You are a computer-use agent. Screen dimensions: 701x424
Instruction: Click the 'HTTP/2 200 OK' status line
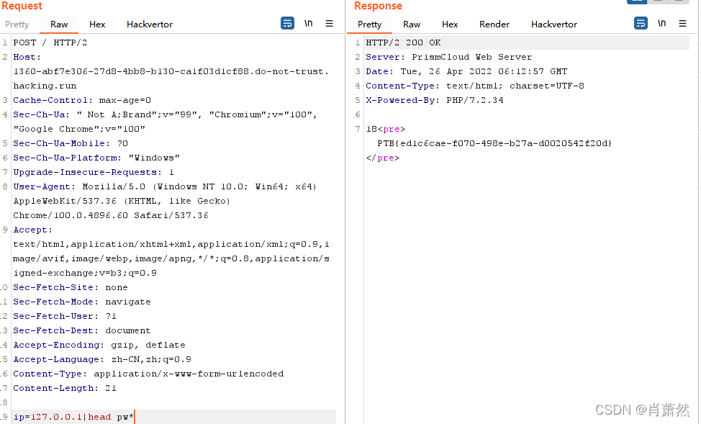(x=403, y=42)
